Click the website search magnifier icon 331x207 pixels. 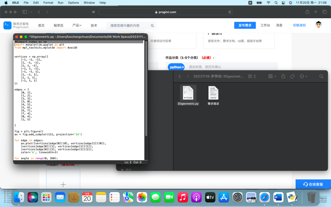152,26
